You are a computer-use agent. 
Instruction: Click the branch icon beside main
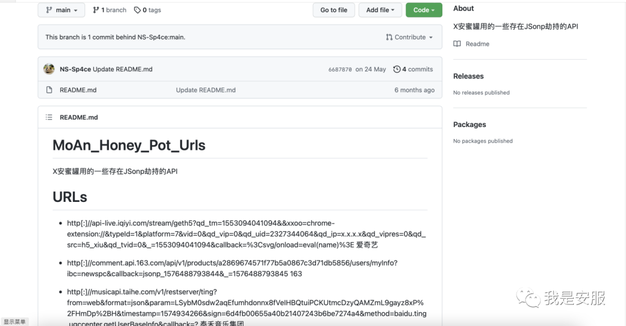[x=49, y=10]
